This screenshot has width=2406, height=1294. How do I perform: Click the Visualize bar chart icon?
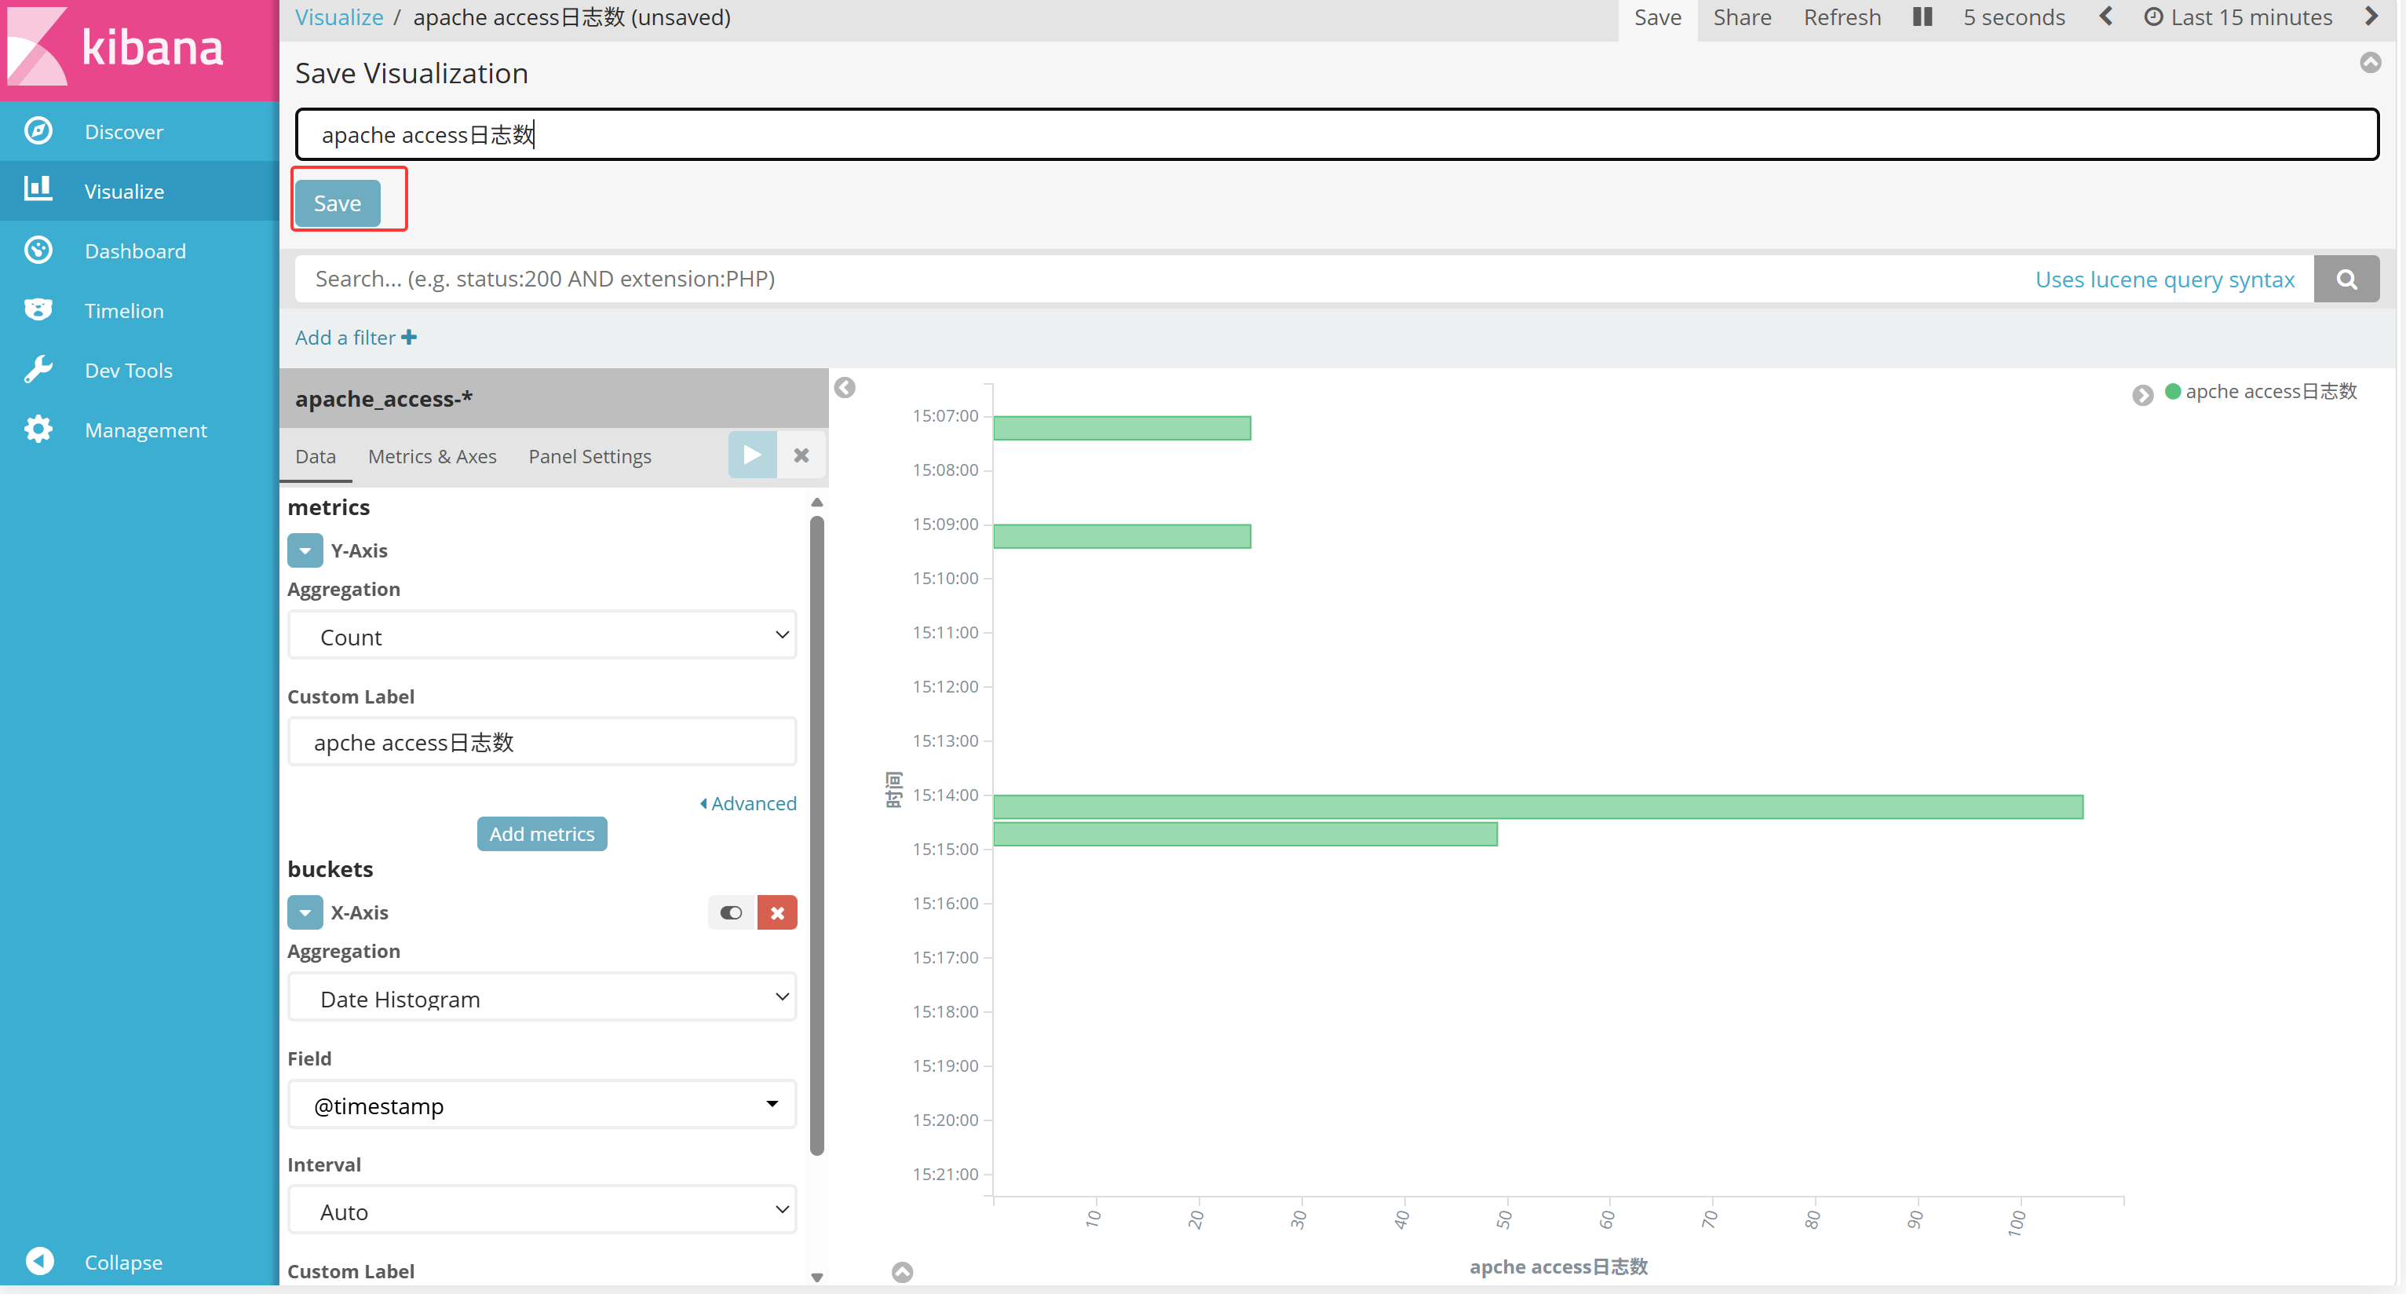38,190
